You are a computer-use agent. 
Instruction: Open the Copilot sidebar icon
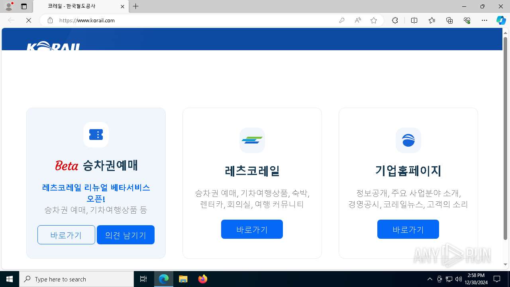(501, 20)
